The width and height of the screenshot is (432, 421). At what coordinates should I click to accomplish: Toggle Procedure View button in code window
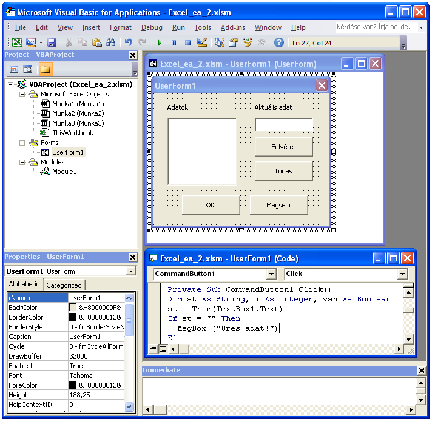[153, 349]
